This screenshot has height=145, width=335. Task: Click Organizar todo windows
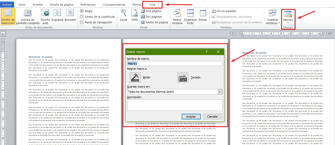tap(190, 17)
